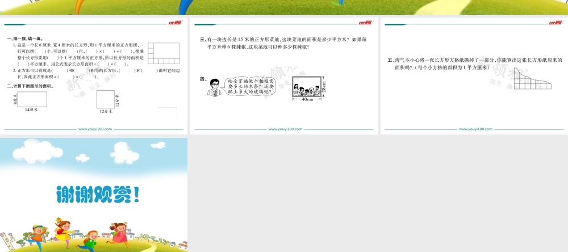Select the rectangle figure labeled 14厘米

coord(32,99)
